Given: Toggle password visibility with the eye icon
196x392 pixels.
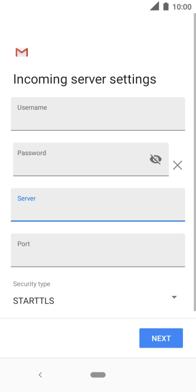Looking at the screenshot, I should (156, 159).
